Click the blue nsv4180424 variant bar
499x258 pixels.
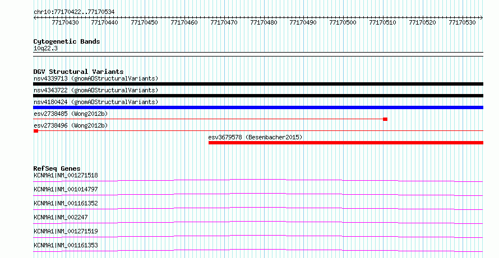pos(258,107)
